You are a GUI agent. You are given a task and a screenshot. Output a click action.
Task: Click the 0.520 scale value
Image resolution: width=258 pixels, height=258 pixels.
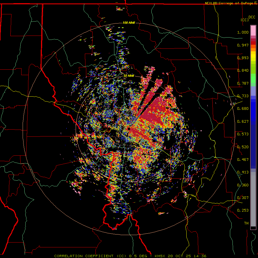coord(243,147)
